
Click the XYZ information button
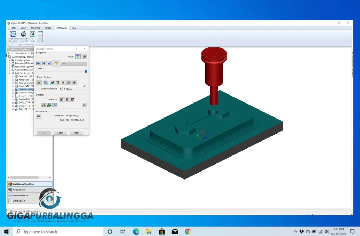(x=38, y=116)
